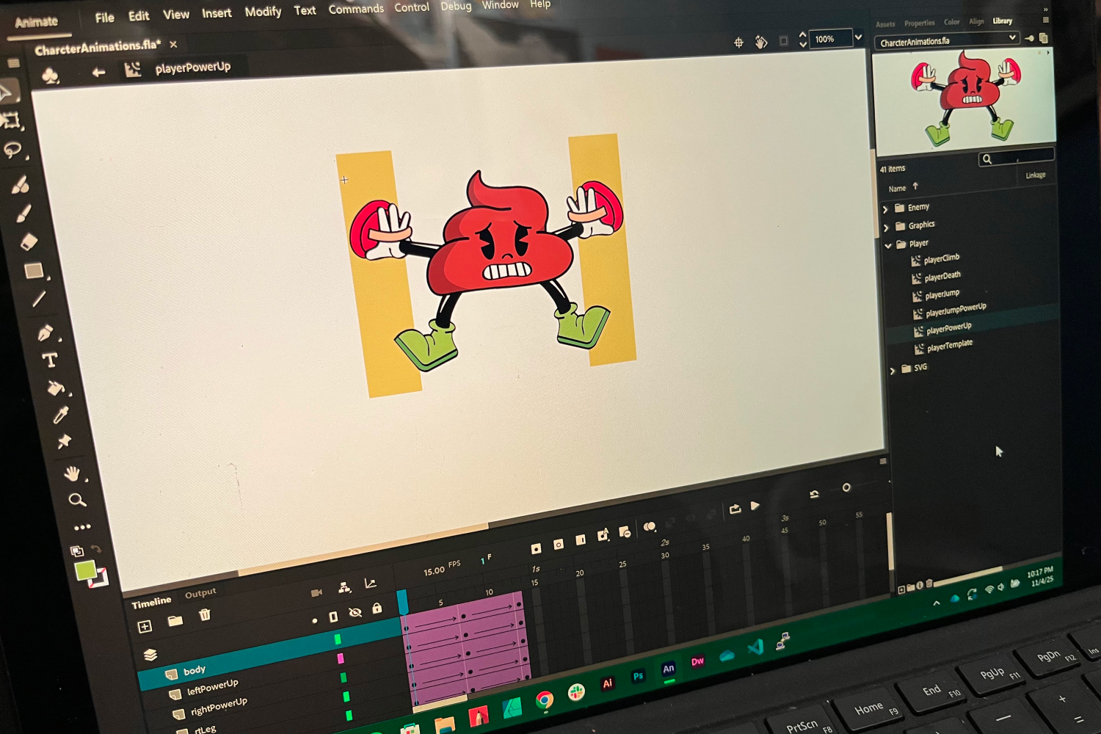
Task: Open the Layer Parenting view icon
Action: click(x=344, y=587)
